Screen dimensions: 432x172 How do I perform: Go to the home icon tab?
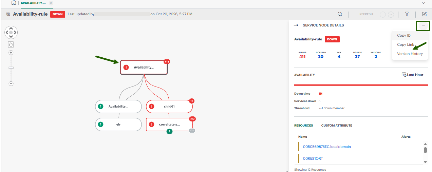tap(14, 3)
